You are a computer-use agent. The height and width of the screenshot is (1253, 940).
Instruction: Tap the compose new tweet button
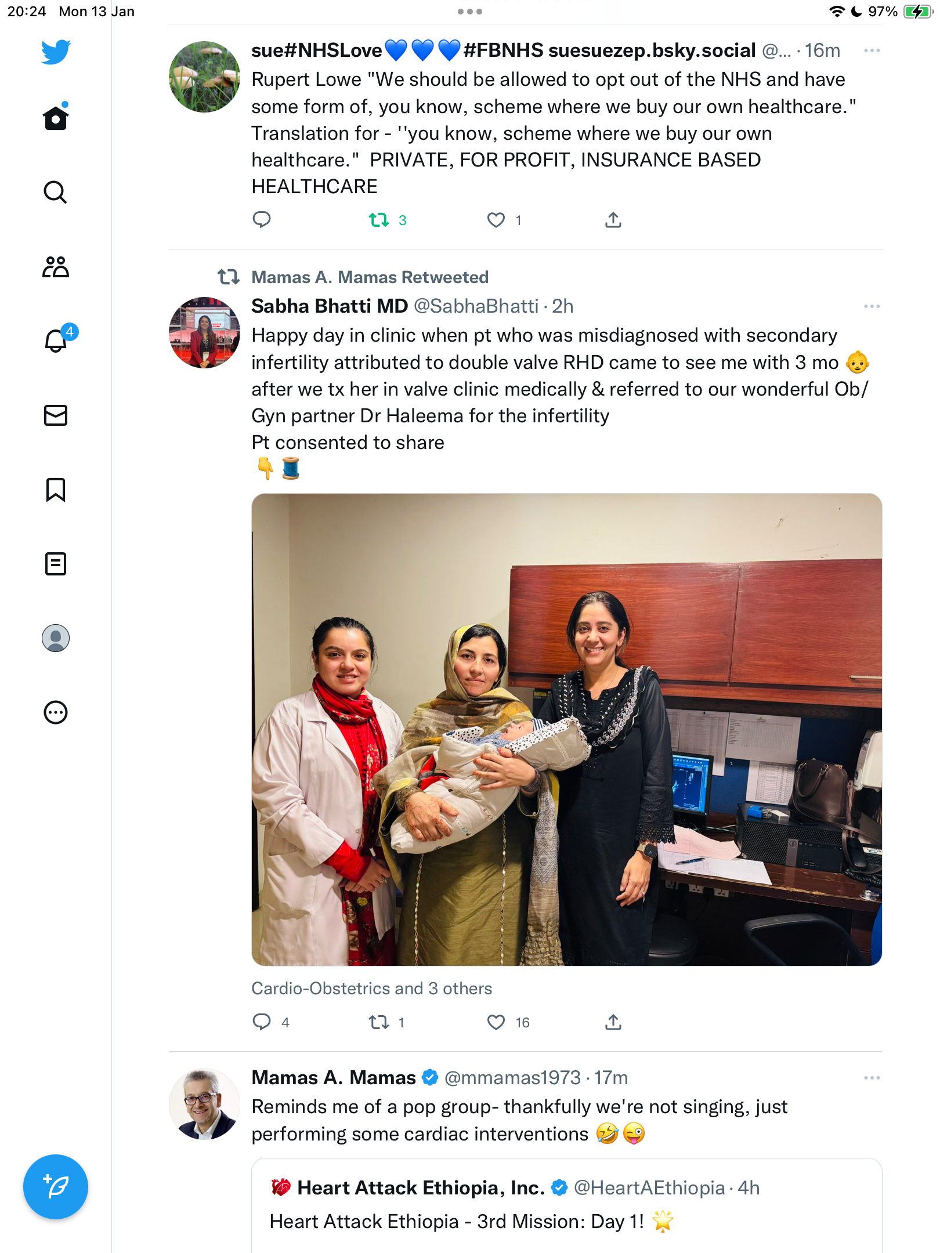coord(56,1187)
